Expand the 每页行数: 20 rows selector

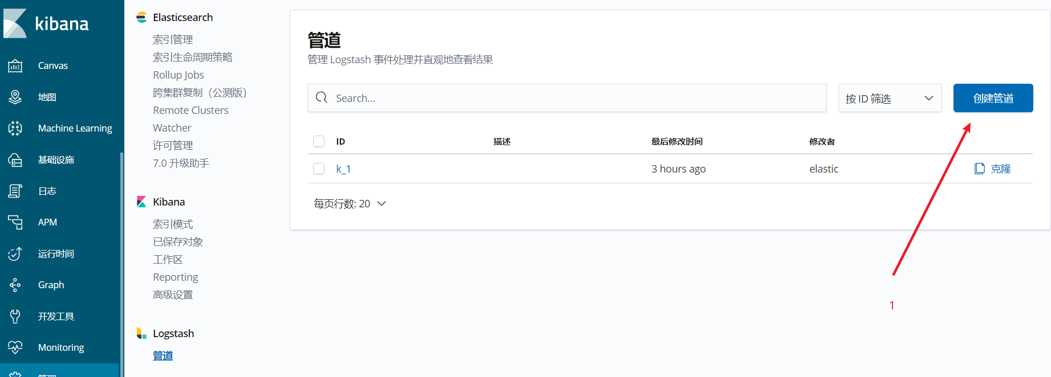[350, 204]
